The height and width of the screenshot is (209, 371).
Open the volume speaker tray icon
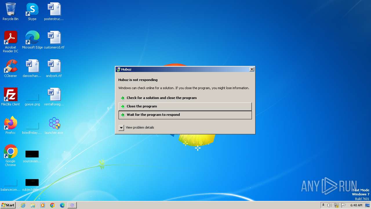[330, 205]
